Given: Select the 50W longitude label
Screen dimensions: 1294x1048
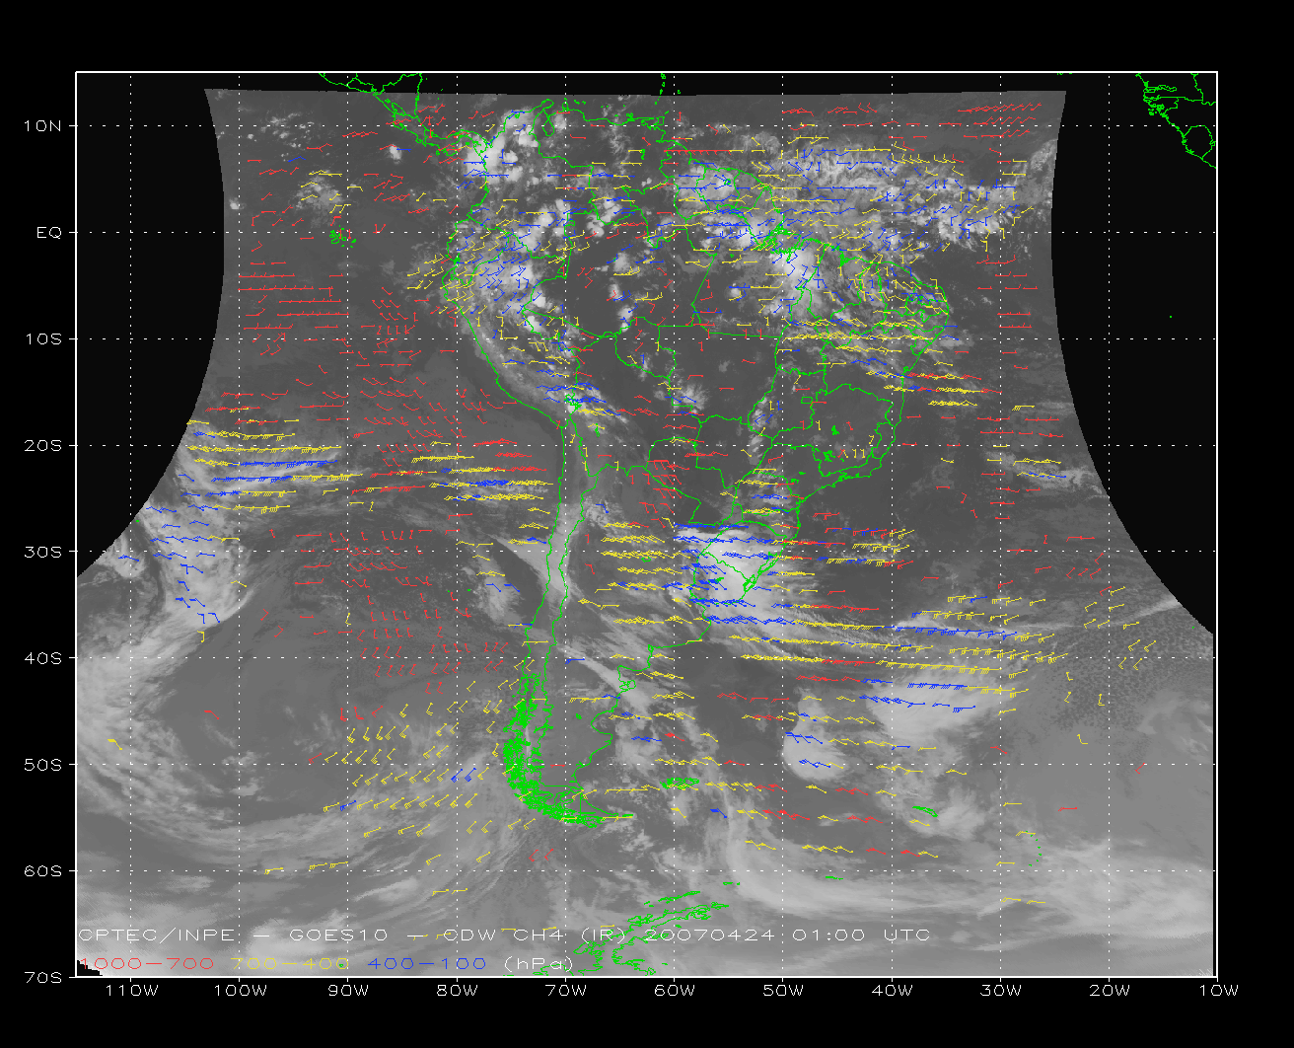Looking at the screenshot, I should coord(782,990).
